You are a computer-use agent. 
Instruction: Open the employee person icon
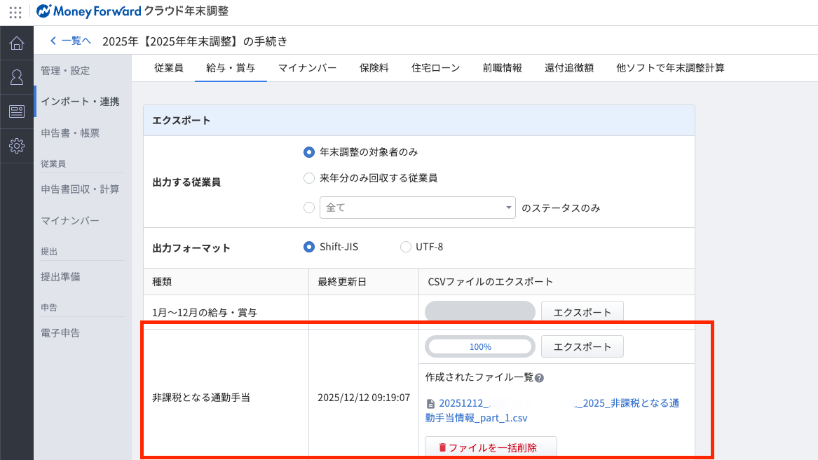[17, 77]
